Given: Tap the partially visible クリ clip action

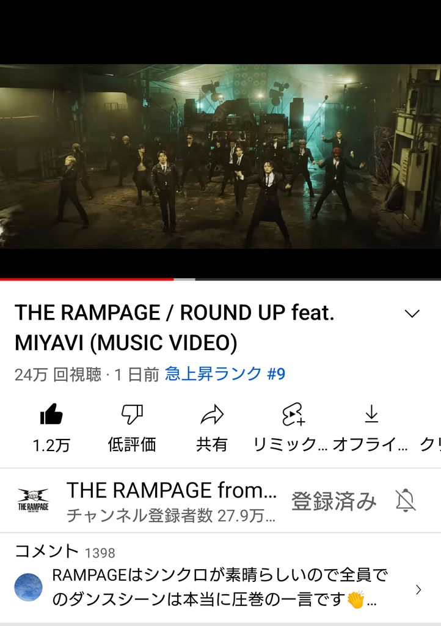Looking at the screenshot, I should (x=430, y=444).
